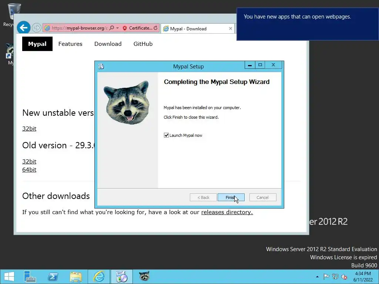This screenshot has width=379, height=284.
Task: Click the raccoon logo image in the wizard
Action: 127,103
